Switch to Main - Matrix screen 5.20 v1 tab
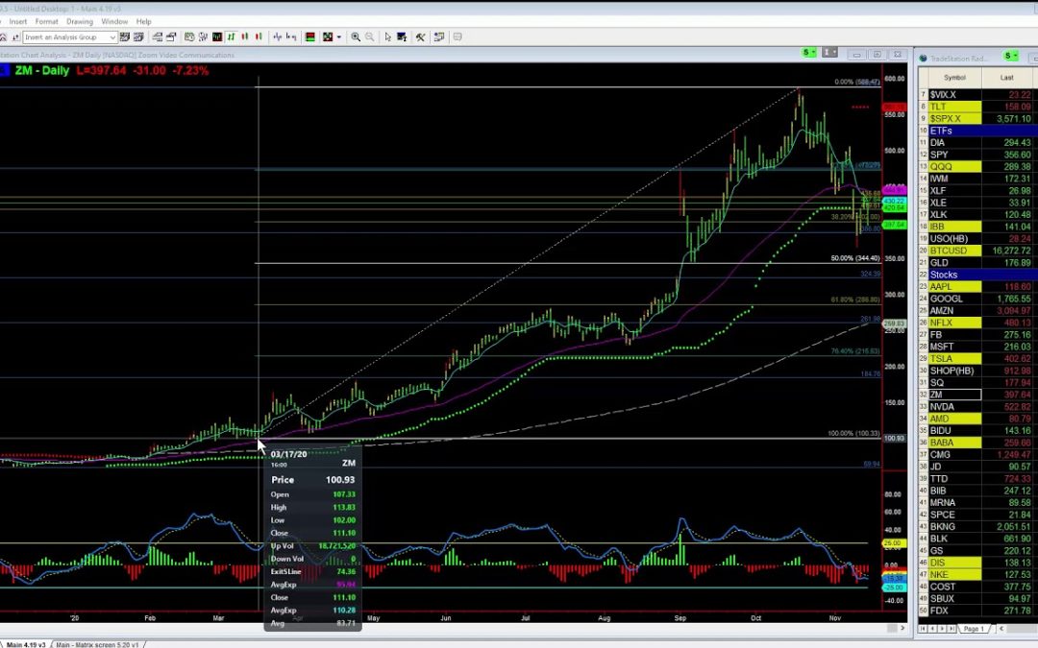This screenshot has height=648, width=1038. click(97, 644)
